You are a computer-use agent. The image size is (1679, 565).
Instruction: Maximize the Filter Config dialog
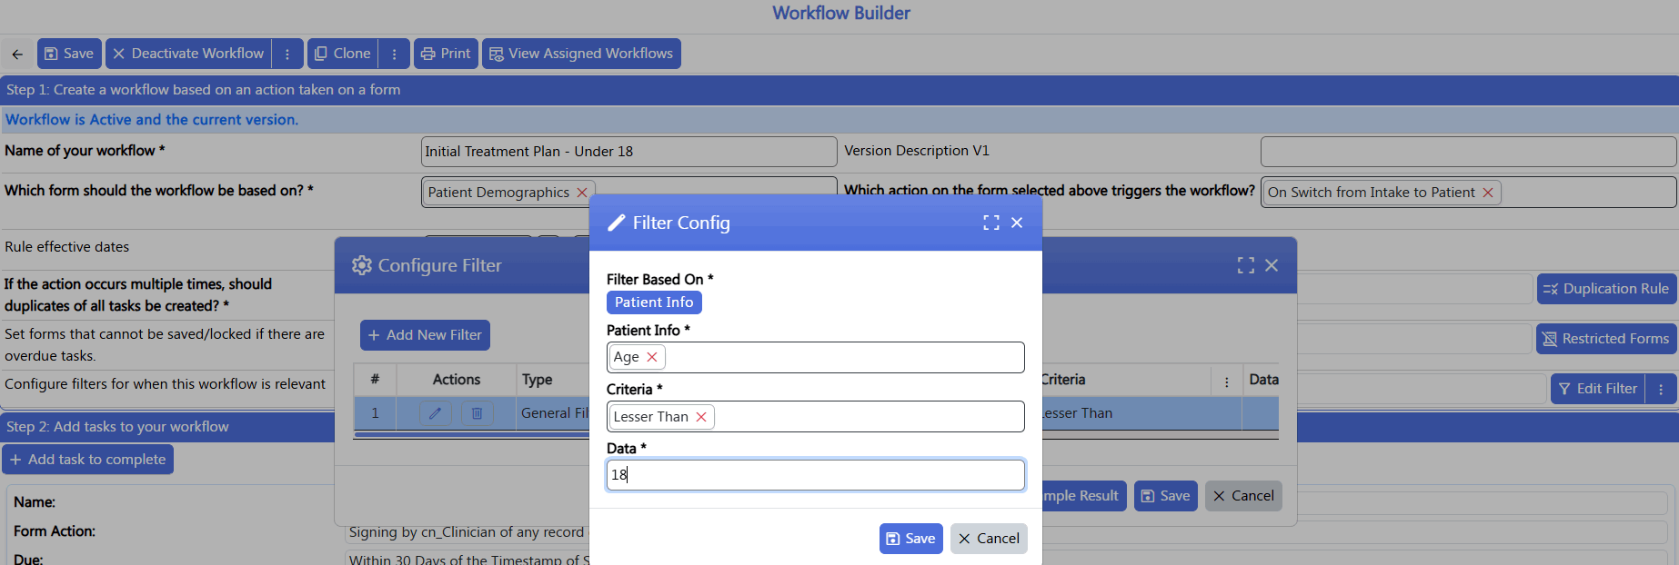(x=991, y=223)
